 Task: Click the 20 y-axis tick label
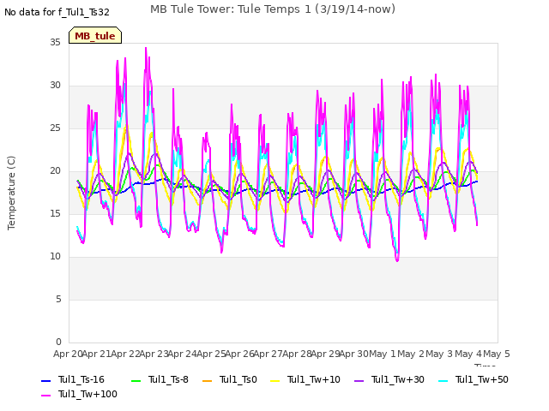pyautogui.click(x=55, y=171)
